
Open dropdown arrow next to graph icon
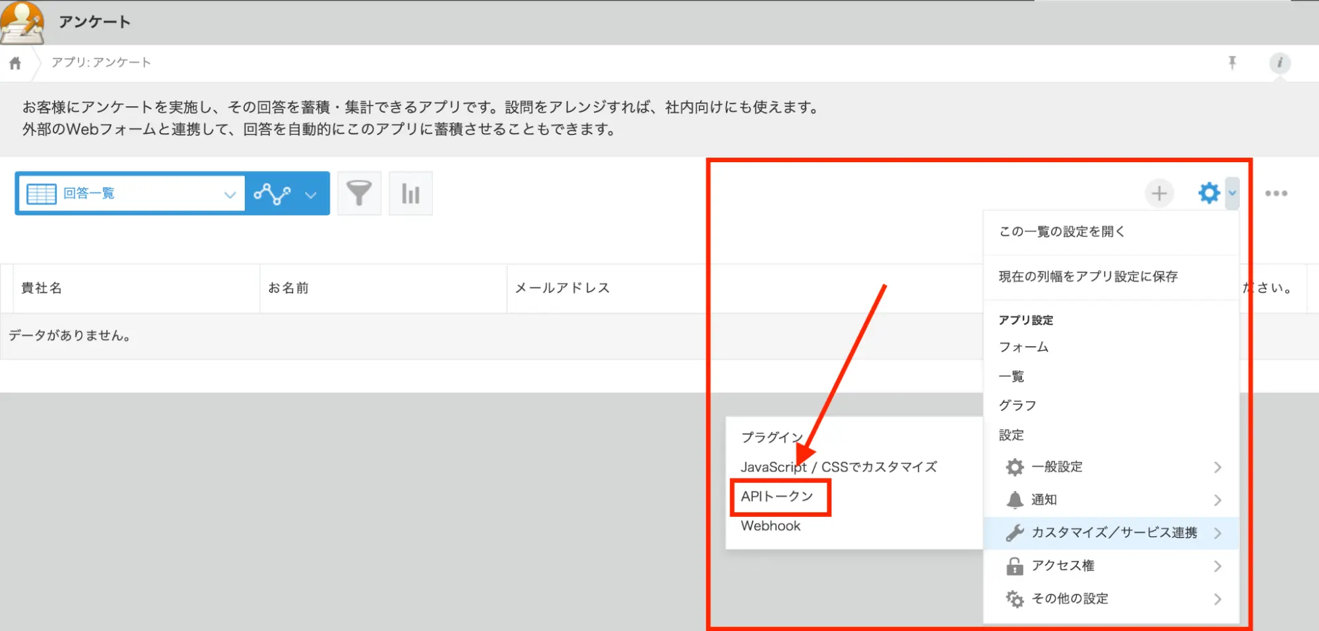(x=311, y=195)
